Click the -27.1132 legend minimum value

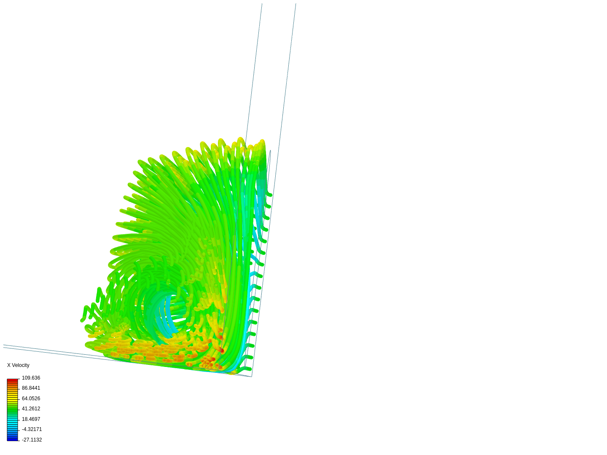pos(32,440)
